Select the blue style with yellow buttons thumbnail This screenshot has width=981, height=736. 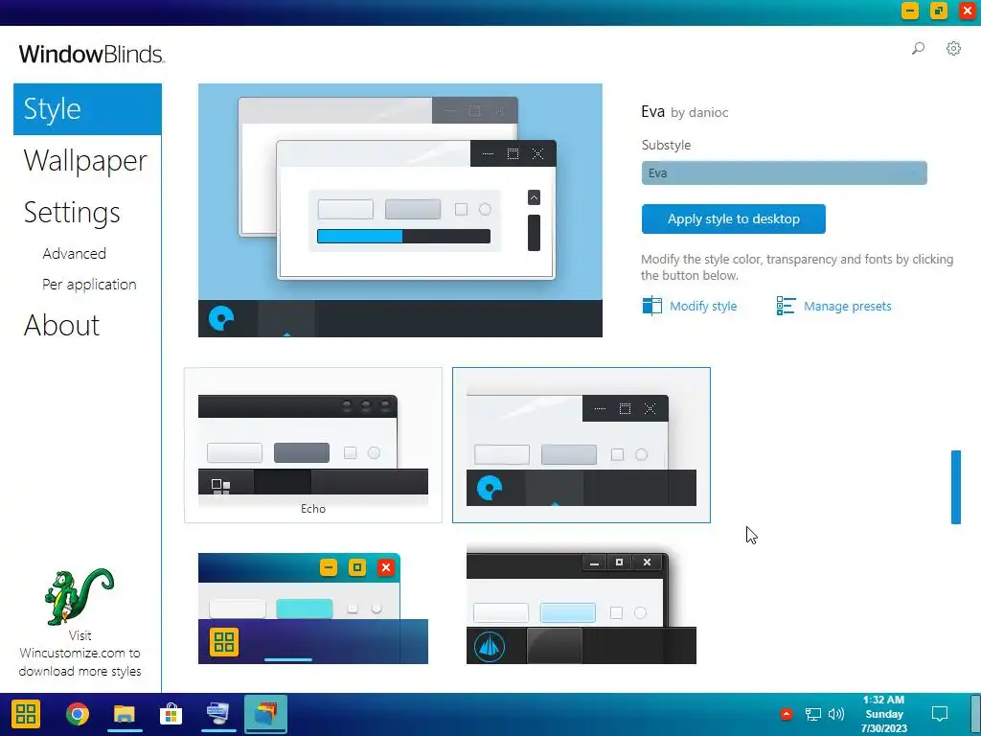[x=313, y=609]
